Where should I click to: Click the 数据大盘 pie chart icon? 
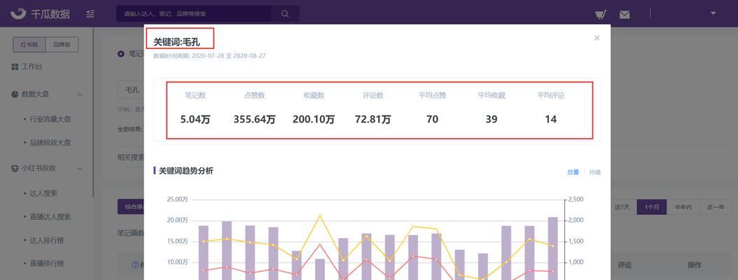[x=15, y=94]
